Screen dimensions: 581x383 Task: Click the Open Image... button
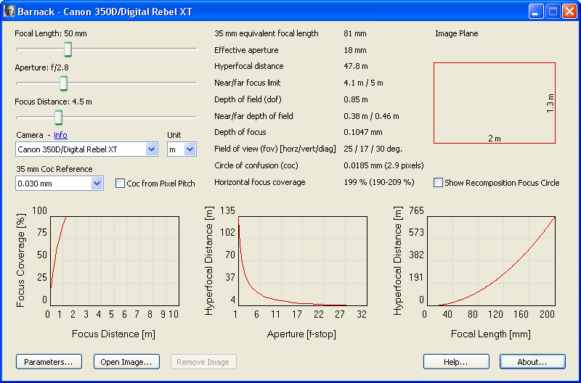[126, 362]
